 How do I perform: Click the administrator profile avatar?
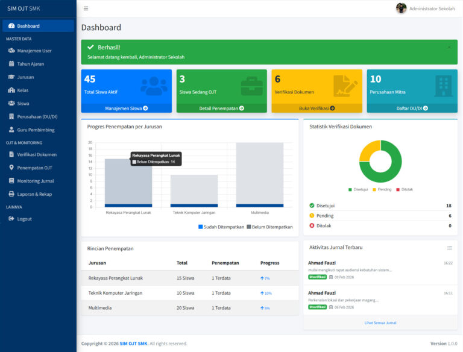[x=401, y=8]
